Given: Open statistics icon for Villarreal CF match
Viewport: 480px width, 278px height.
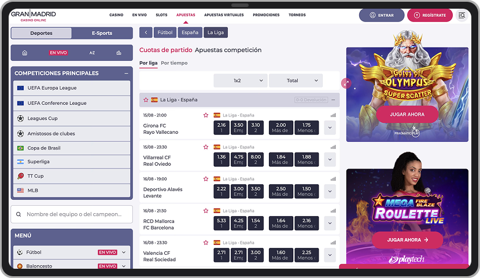Looking at the screenshot, I should tap(333, 147).
